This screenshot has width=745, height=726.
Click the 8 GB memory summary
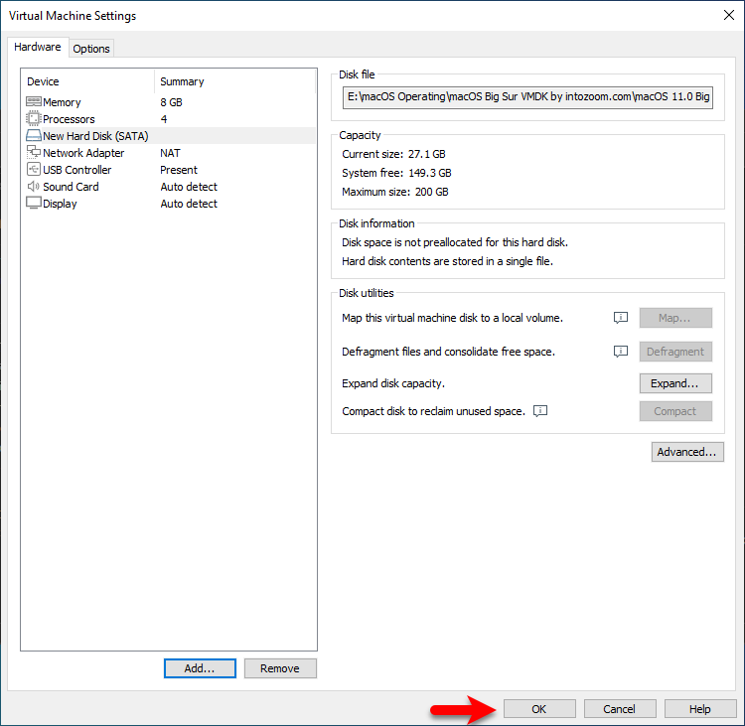coord(172,102)
